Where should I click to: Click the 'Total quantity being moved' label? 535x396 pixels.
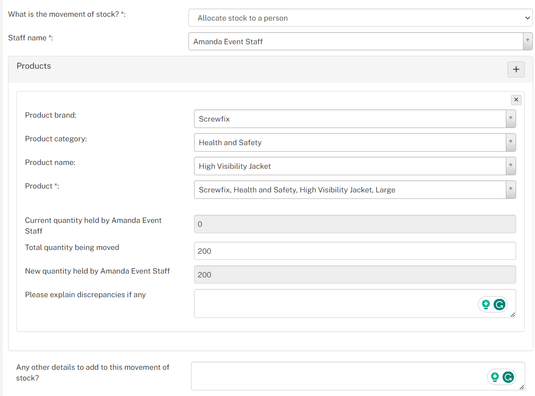(x=72, y=247)
